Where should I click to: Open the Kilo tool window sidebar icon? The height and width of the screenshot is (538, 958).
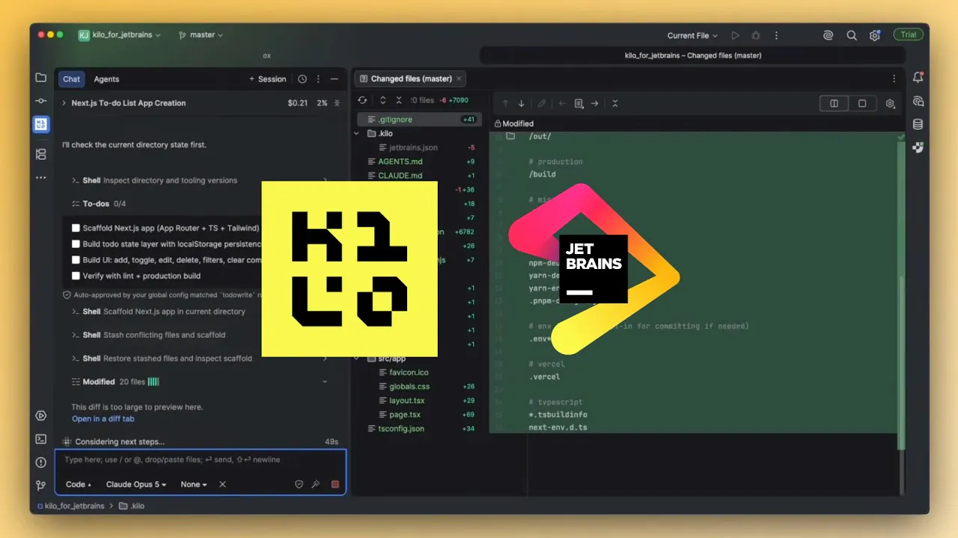(x=41, y=124)
